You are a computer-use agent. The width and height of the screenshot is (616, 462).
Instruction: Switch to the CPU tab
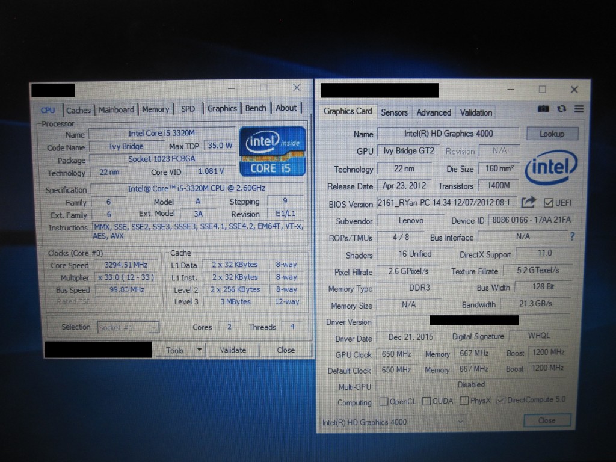pos(48,111)
